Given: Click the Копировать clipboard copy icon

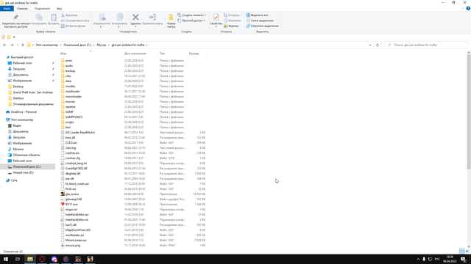Looking at the screenshot, I should point(39,18).
